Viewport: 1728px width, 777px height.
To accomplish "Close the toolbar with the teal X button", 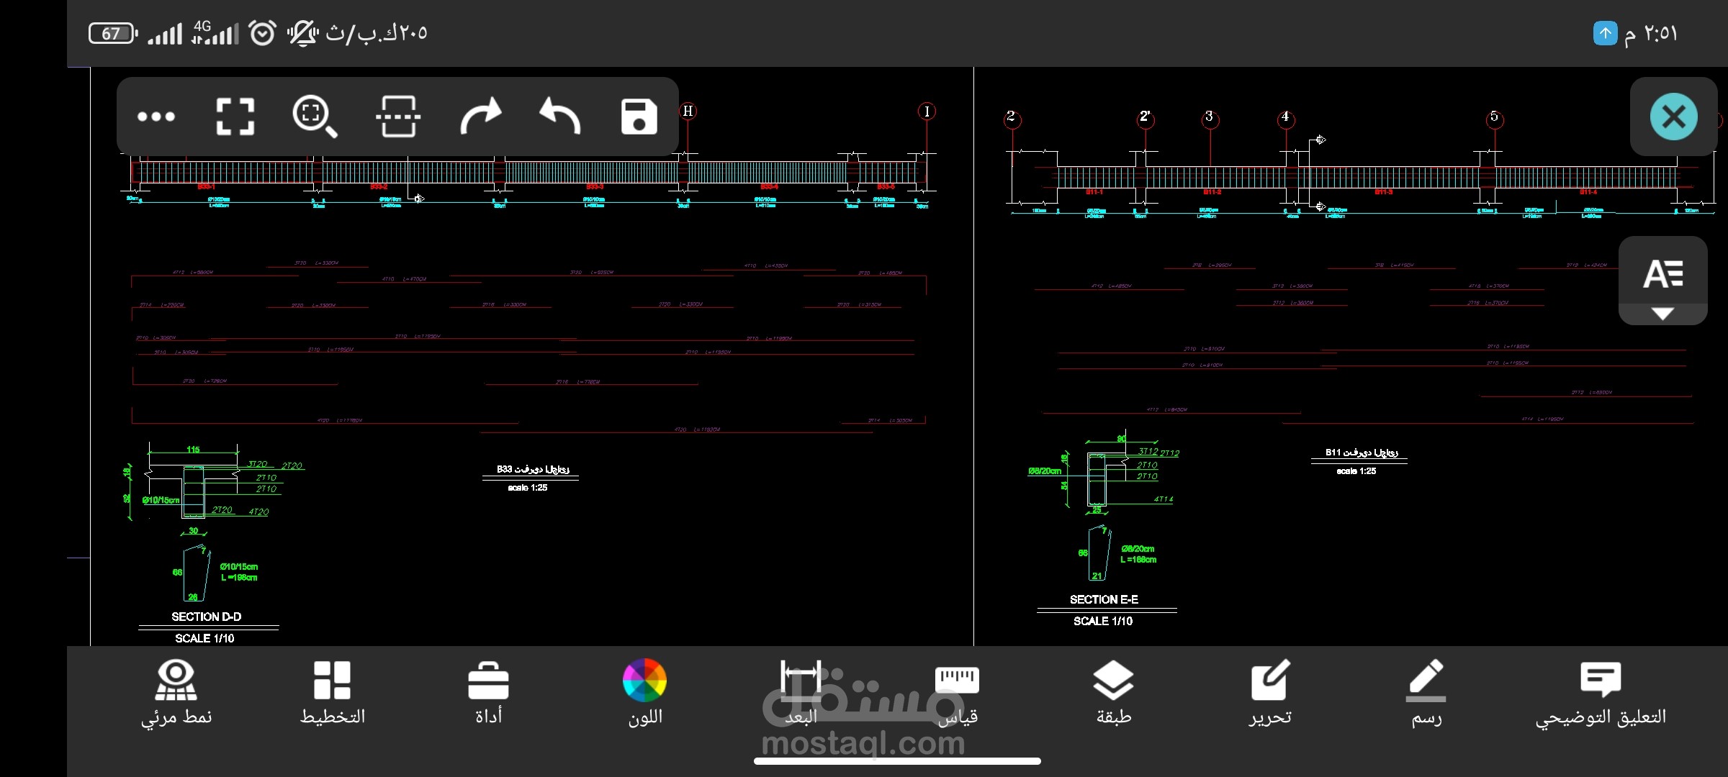I will pos(1673,117).
